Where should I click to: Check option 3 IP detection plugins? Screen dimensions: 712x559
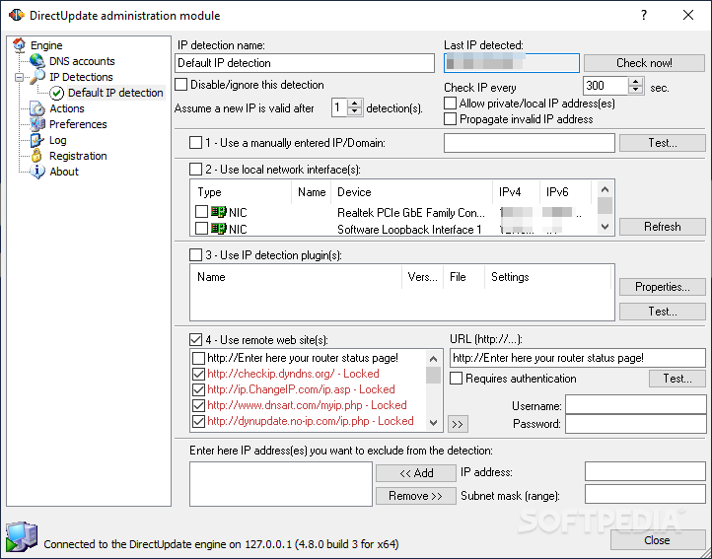[195, 254]
